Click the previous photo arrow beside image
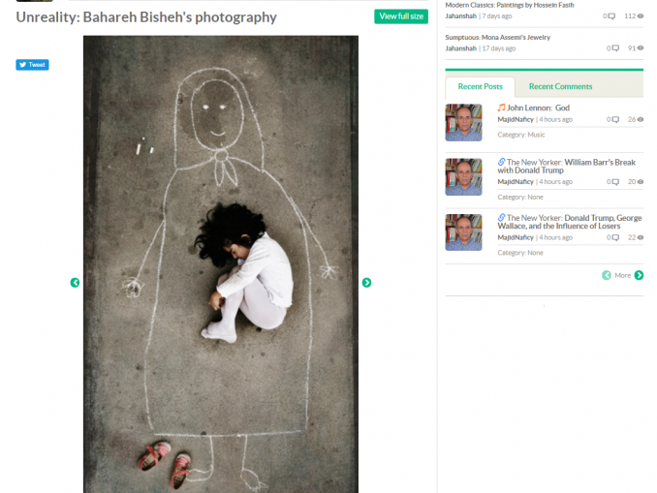This screenshot has width=657, height=493. click(75, 283)
